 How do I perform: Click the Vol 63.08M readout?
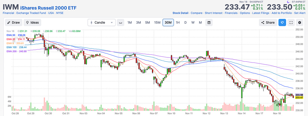pos(74,31)
